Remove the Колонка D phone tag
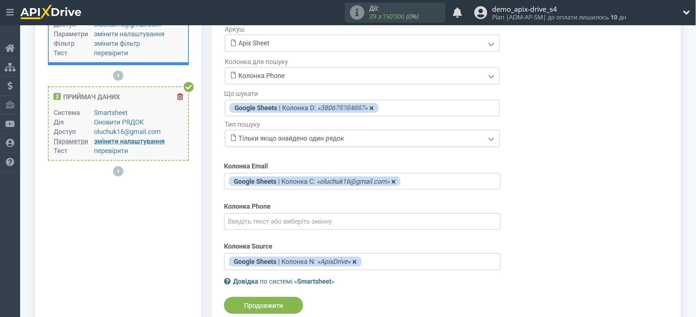Image resolution: width=696 pixels, height=317 pixels. pos(371,108)
